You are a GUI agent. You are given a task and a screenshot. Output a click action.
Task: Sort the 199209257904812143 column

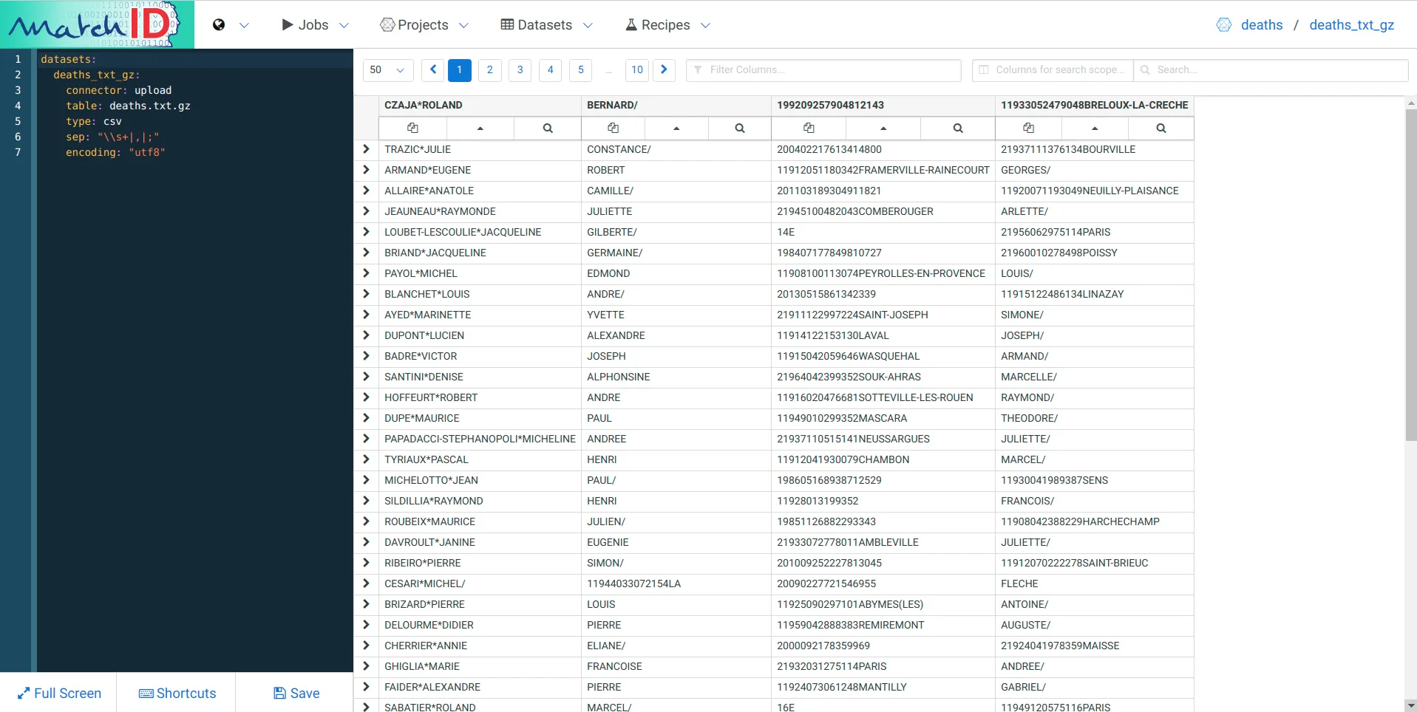coord(883,128)
